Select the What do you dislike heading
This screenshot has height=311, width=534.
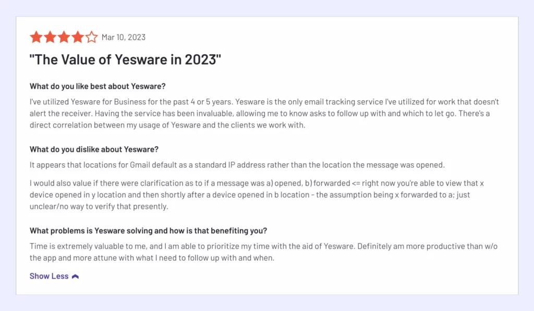coord(94,149)
